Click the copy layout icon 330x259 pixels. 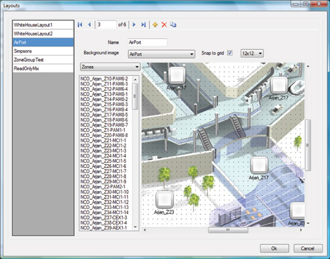pyautogui.click(x=173, y=24)
